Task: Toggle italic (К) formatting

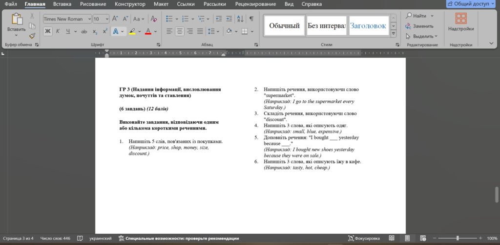Action: (58, 31)
